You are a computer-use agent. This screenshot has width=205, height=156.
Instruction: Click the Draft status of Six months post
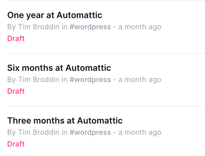tap(16, 91)
